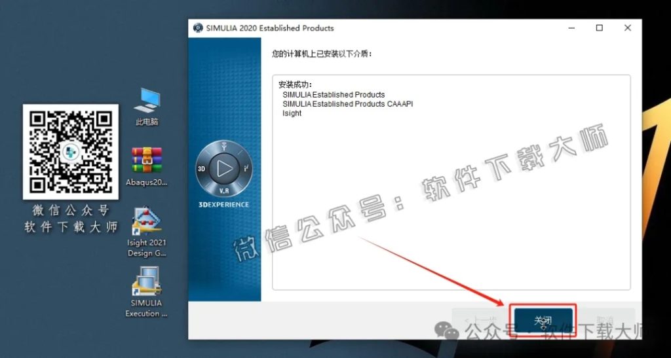Click the '安装成功:' heading text
Image resolution: width=671 pixels, height=358 pixels.
(296, 84)
